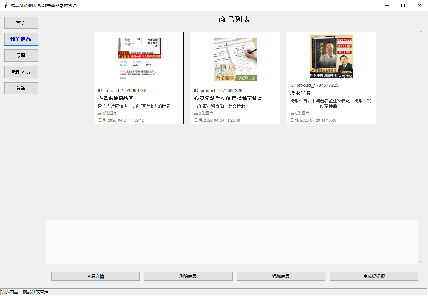Click ID: product_1777001329
This screenshot has width=428, height=296.
tap(218, 91)
